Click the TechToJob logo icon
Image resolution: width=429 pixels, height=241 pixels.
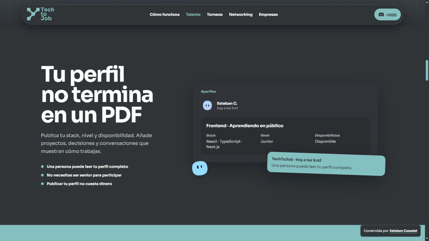click(33, 14)
